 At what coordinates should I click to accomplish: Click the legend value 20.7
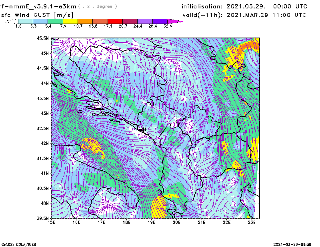tap(123, 26)
